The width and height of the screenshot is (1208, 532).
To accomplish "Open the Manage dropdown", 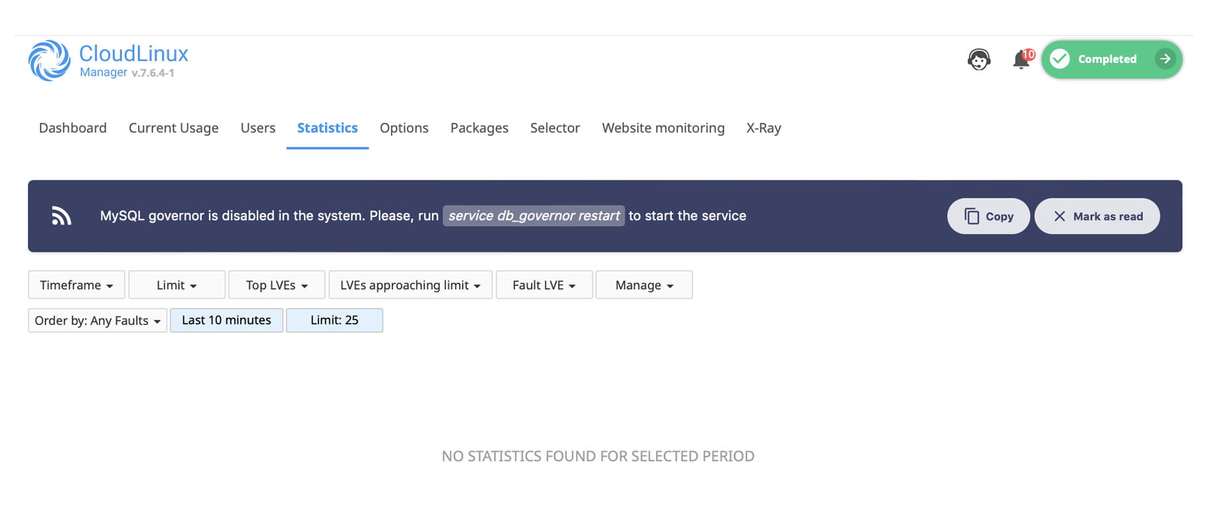I will click(644, 285).
